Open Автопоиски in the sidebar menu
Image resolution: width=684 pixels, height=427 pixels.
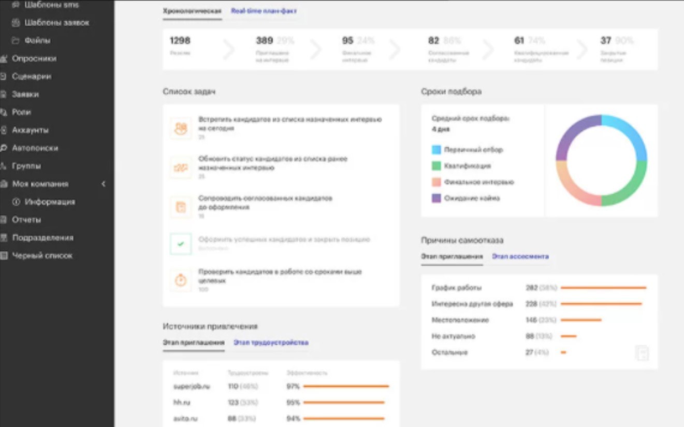pos(35,148)
